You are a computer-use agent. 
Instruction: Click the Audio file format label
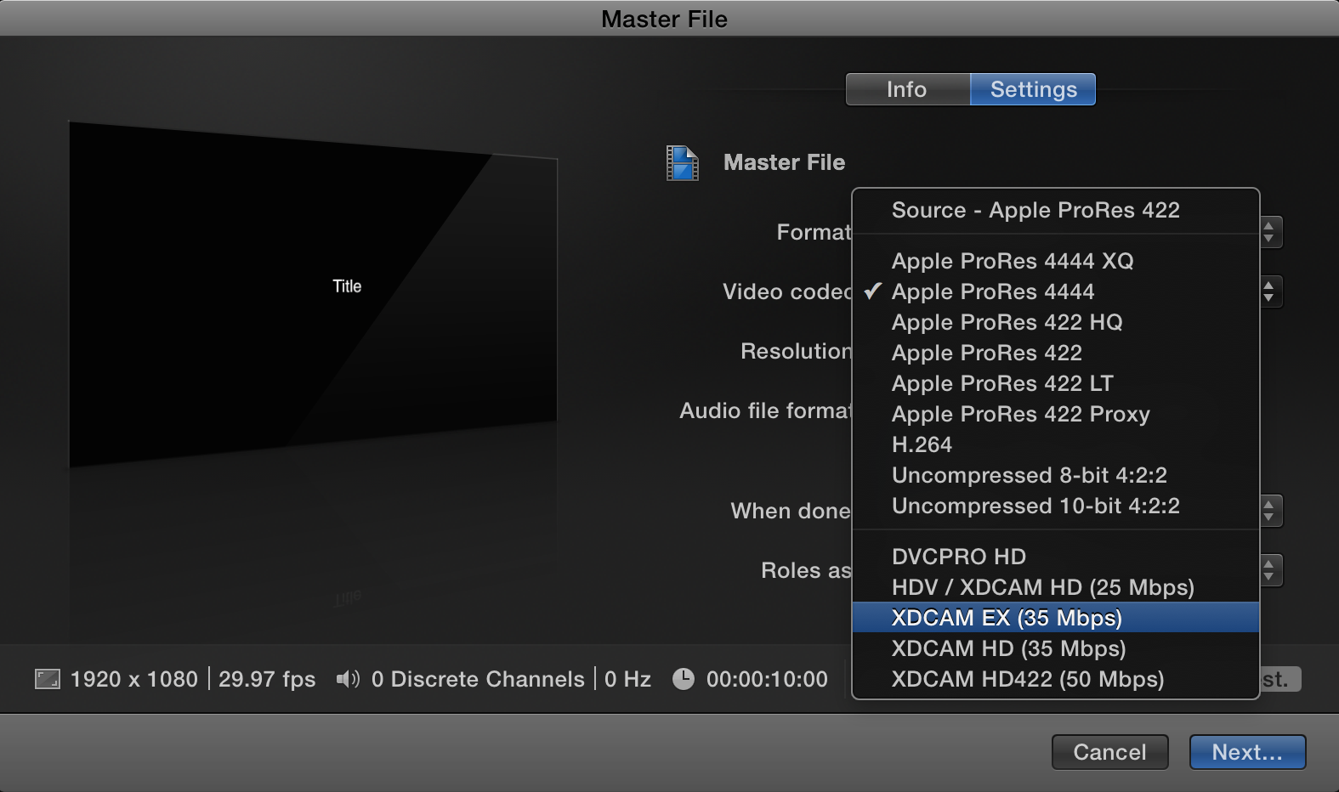765,410
